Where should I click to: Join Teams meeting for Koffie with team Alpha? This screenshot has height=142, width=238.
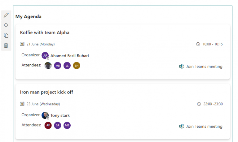[204, 67]
